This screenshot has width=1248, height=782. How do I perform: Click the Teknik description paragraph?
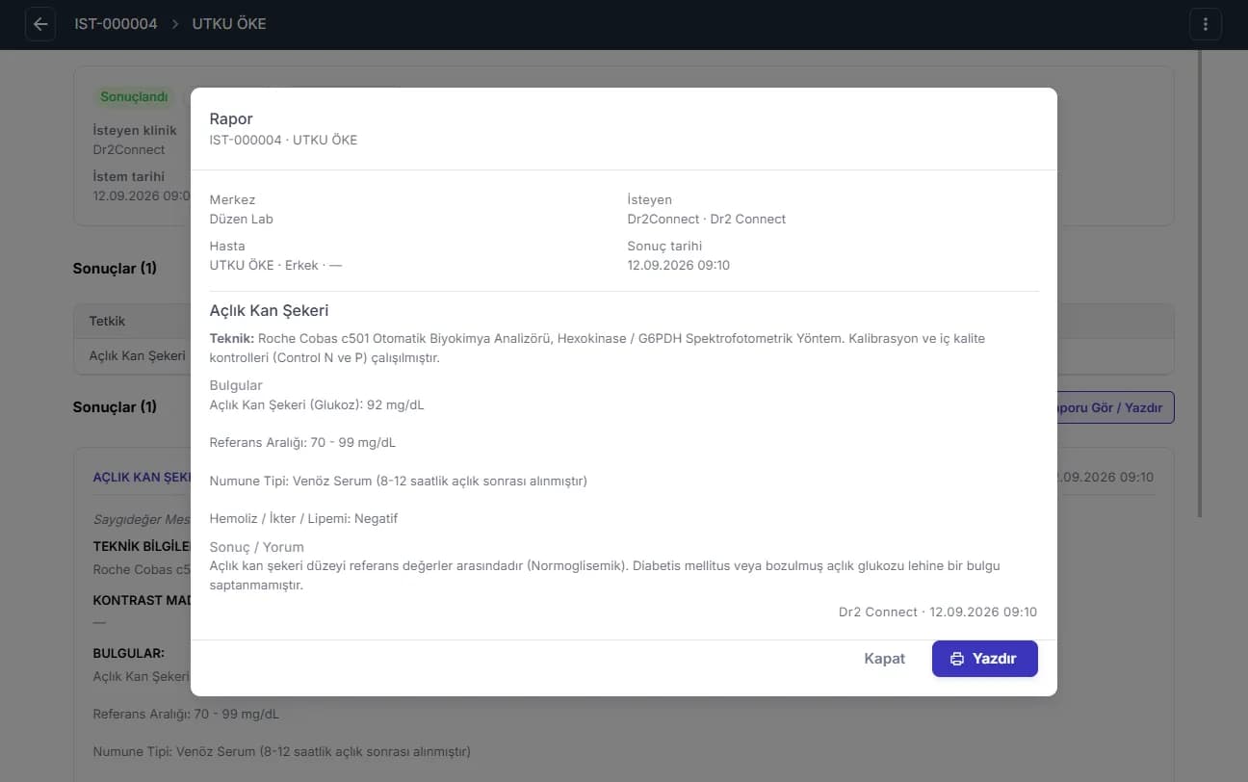597,348
